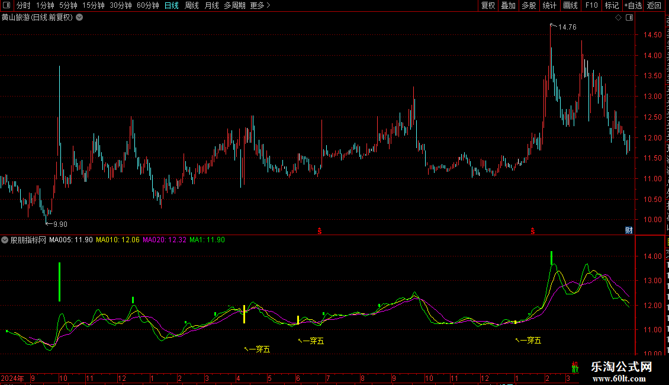Switch to 月线 monthly chart

(x=211, y=5)
